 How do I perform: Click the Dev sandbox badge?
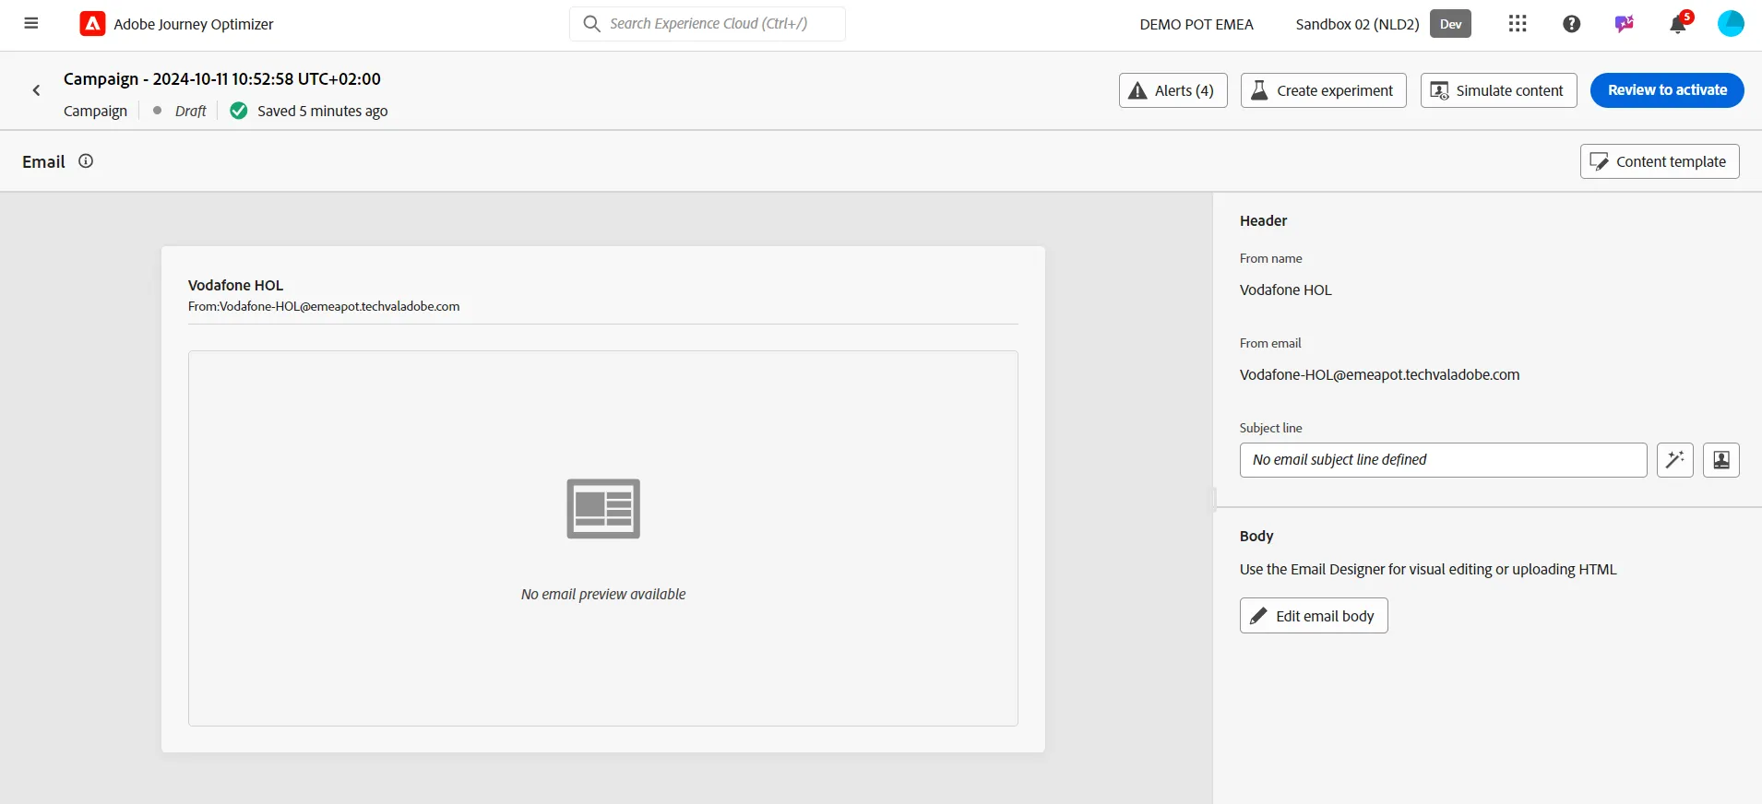1450,24
